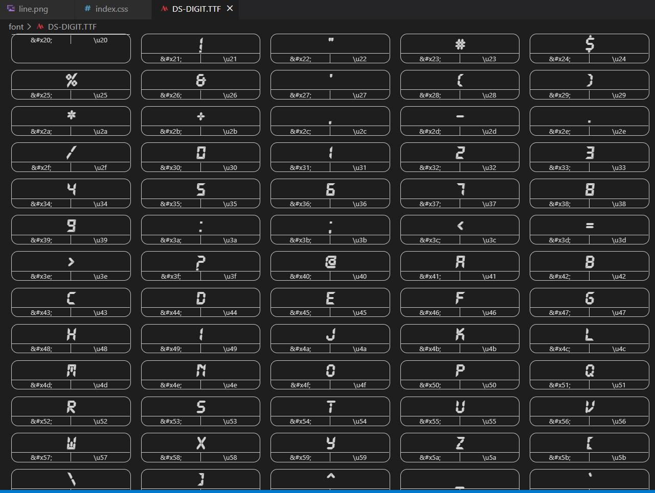Click the CSS hash icon on index.css tab
The image size is (655, 493).
click(x=88, y=9)
